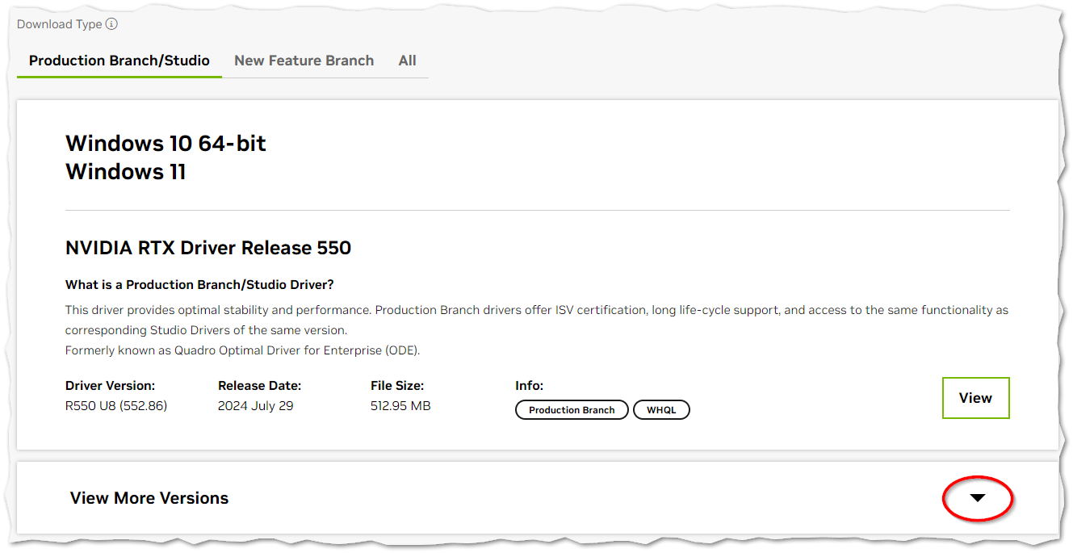The image size is (1073, 553).
Task: Click the View More Versions heading
Action: point(149,498)
